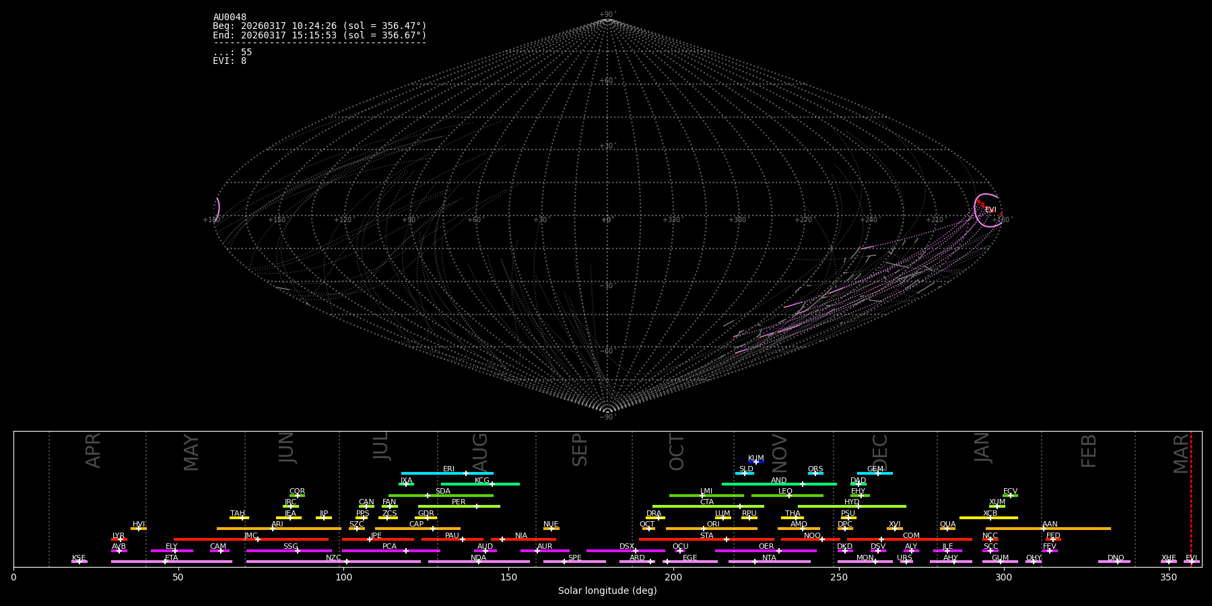The image size is (1212, 606).
Task: Pick the KCG shower label
Action: 482,481
